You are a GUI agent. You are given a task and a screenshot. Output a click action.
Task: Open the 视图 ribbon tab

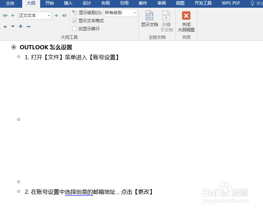click(x=180, y=3)
